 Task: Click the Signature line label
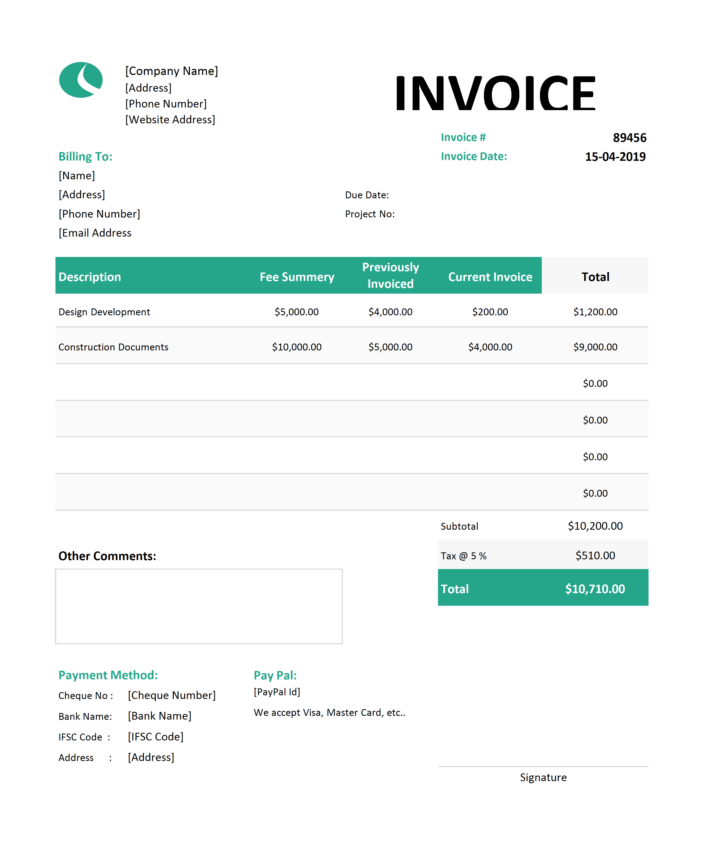[543, 777]
